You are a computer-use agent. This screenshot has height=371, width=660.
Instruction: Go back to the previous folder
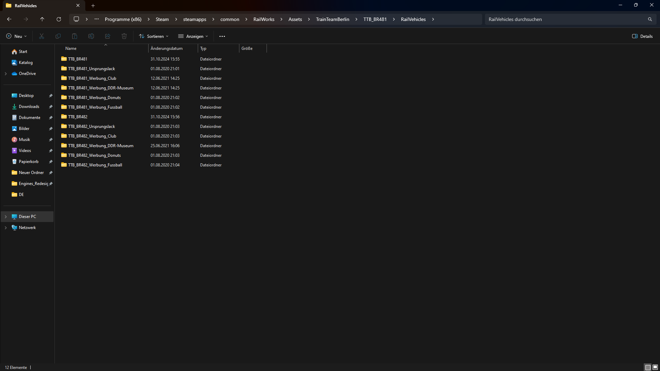9,19
